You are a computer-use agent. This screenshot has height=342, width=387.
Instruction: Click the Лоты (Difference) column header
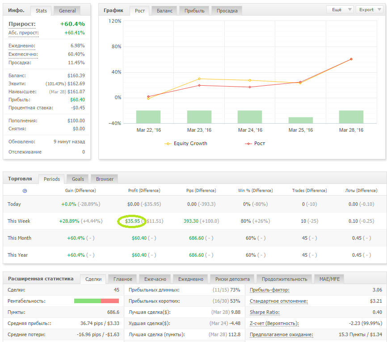coord(362,191)
